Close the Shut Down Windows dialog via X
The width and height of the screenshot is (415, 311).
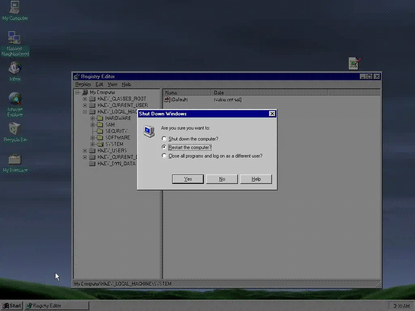272,114
